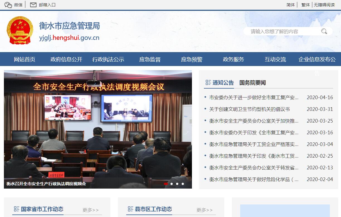Select the third carousel dot

click(177, 184)
